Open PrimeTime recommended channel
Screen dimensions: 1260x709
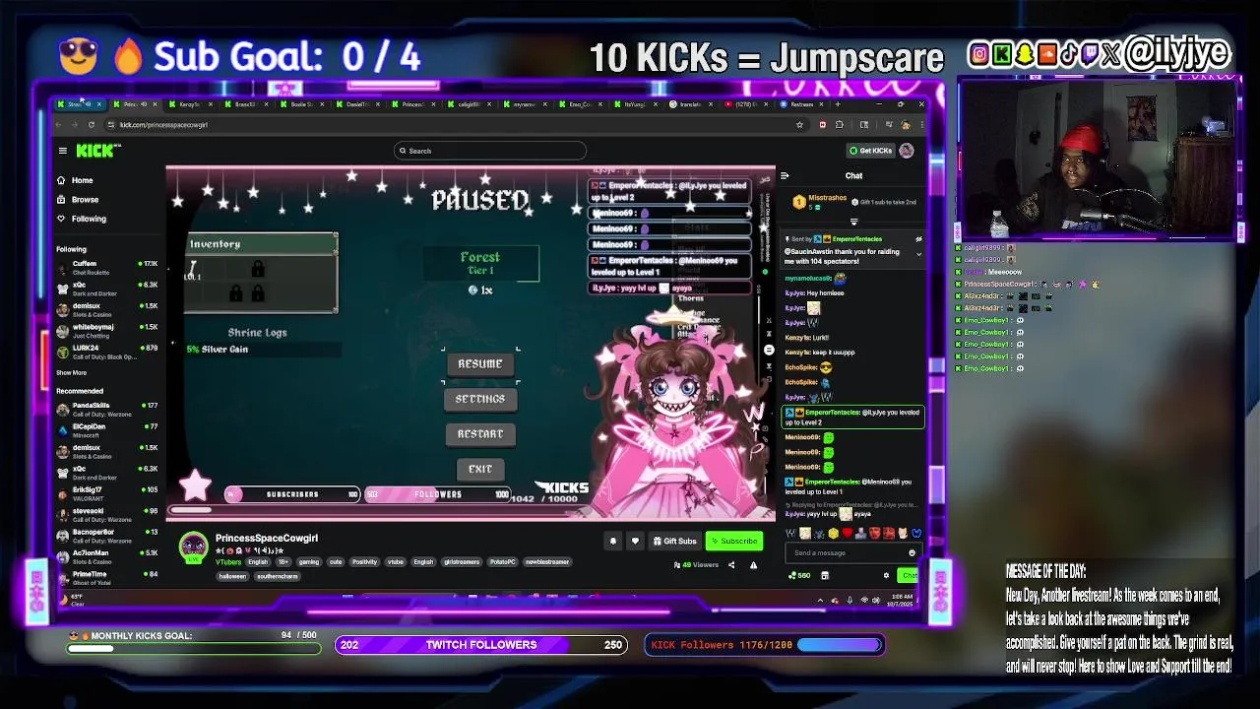[x=107, y=578]
